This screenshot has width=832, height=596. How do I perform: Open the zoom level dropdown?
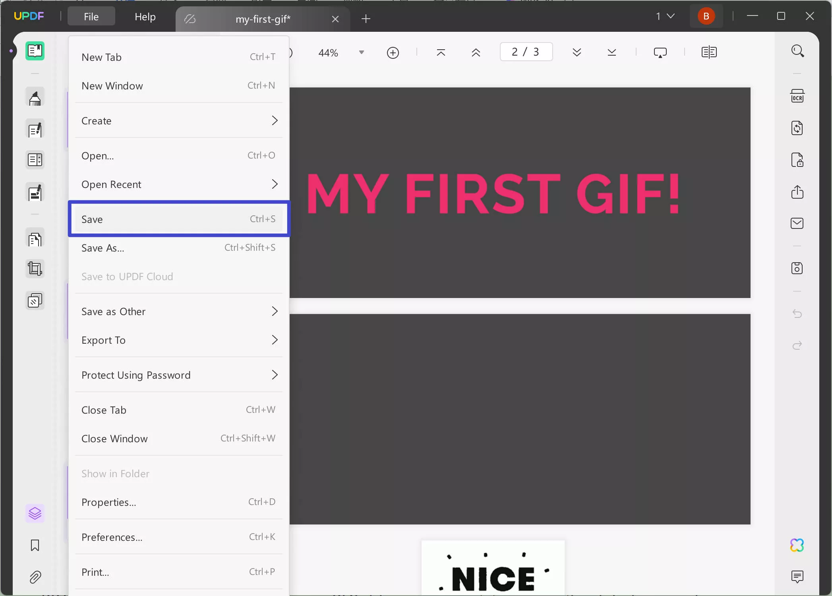point(361,52)
